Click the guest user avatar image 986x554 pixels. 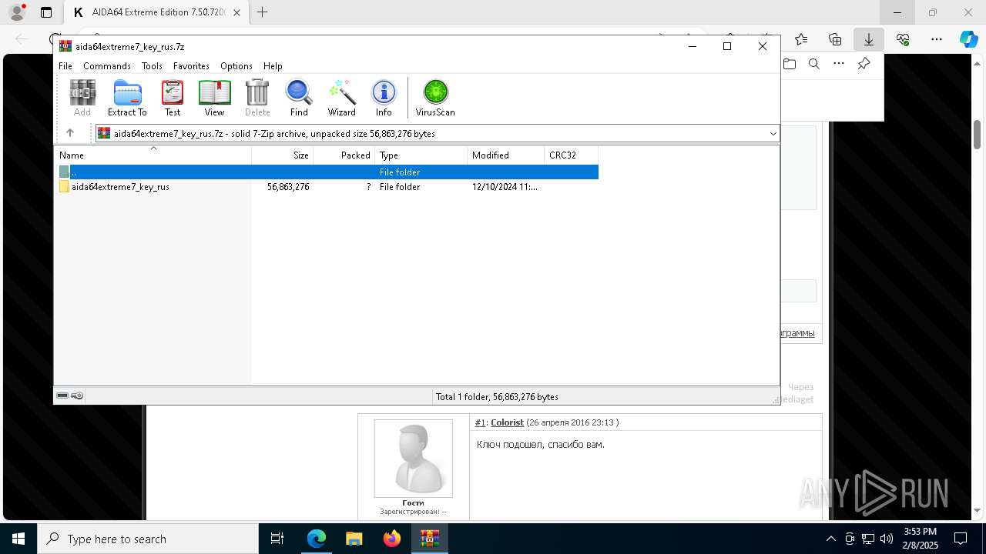point(414,459)
